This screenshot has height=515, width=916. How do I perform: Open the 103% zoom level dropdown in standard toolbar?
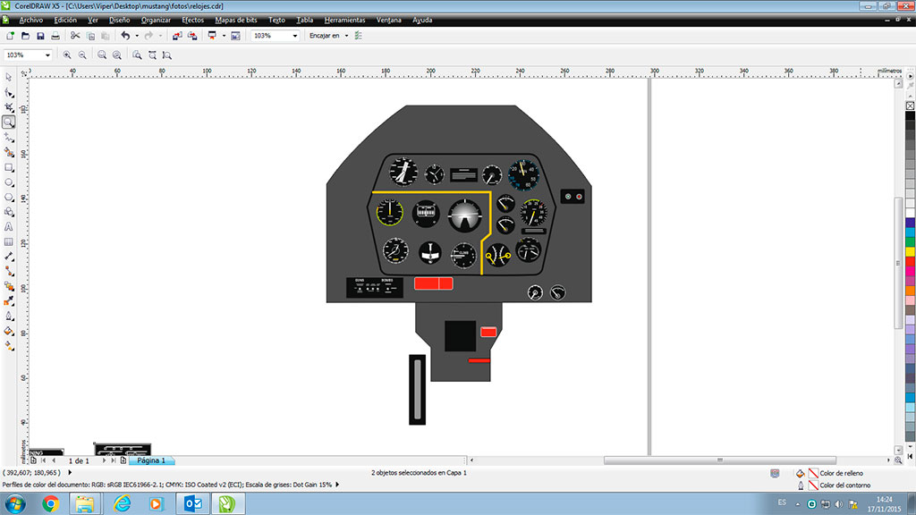coord(294,36)
